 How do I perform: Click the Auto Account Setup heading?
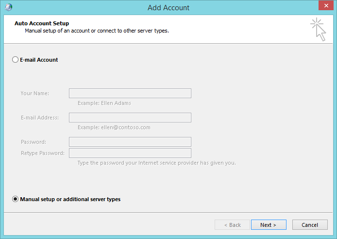coord(42,23)
